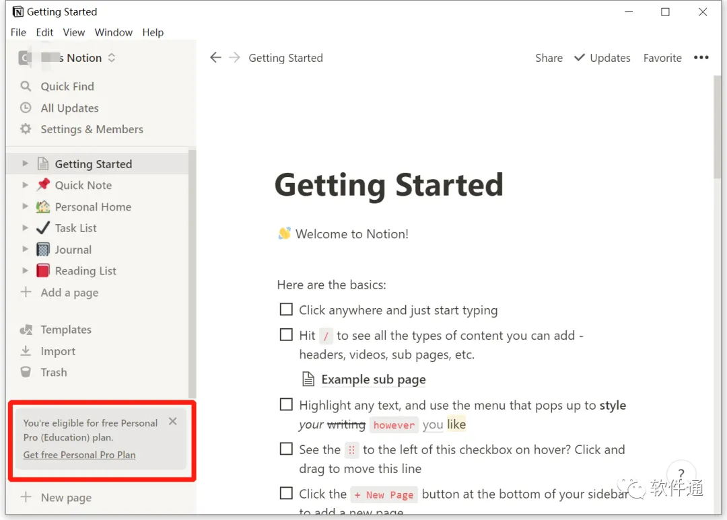Image resolution: width=727 pixels, height=520 pixels.
Task: Click the plus icon beside Add a page
Action: (26, 292)
